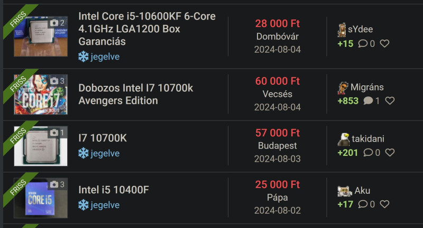Open the blue Core i5 box thumbnail
This screenshot has height=228, width=423.
(41, 198)
